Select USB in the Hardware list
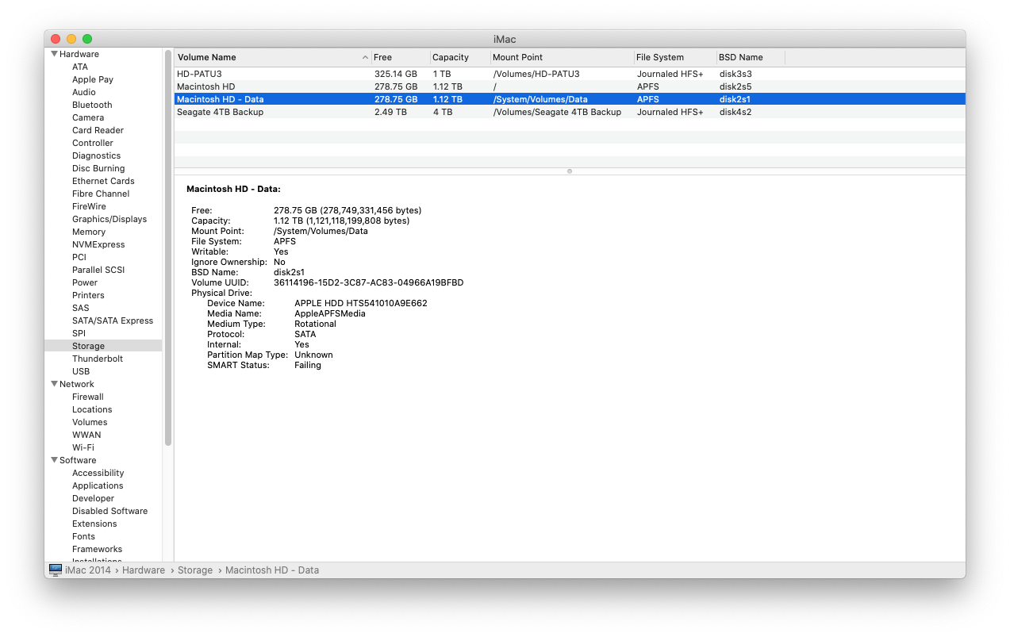The width and height of the screenshot is (1010, 637). click(83, 371)
